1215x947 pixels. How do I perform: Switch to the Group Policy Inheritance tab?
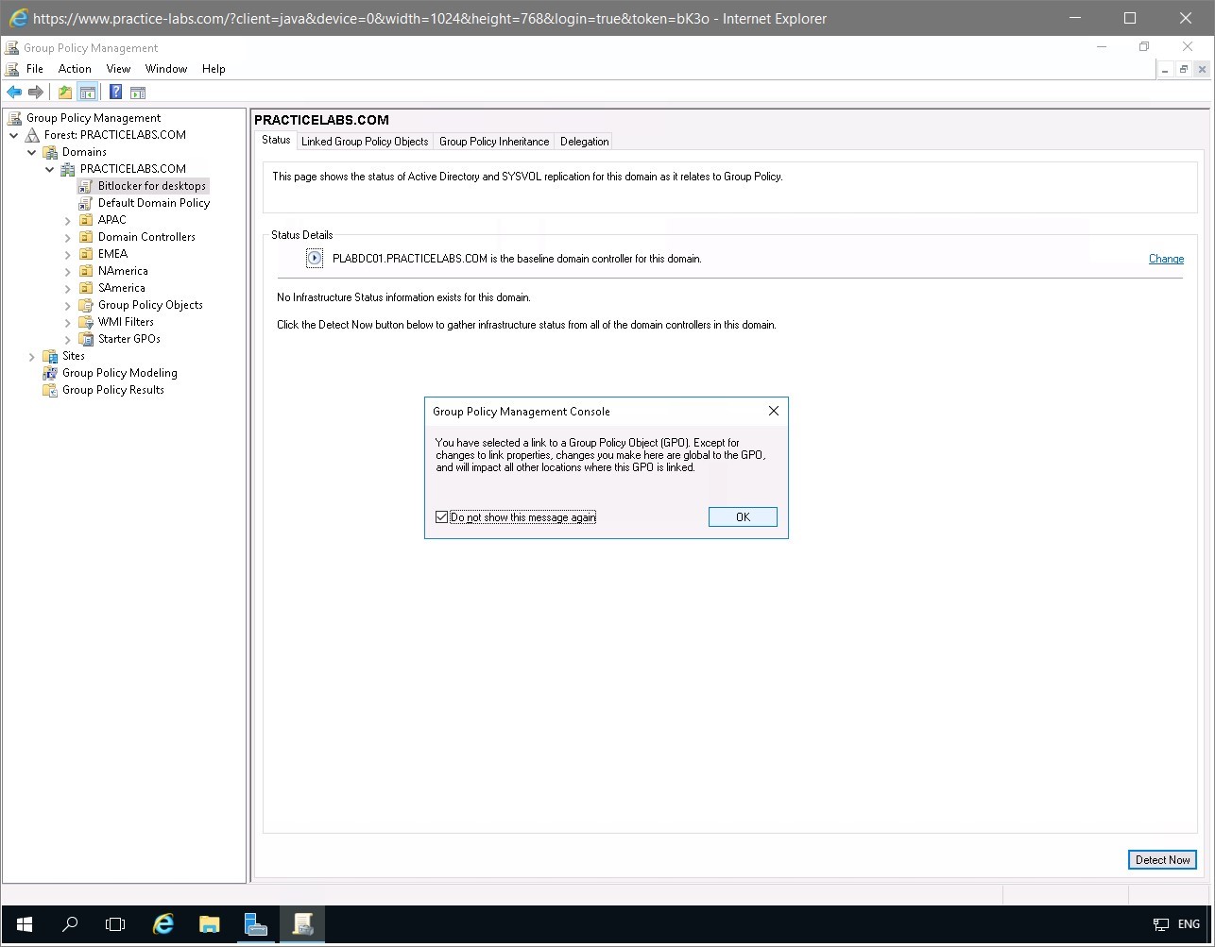pos(494,141)
